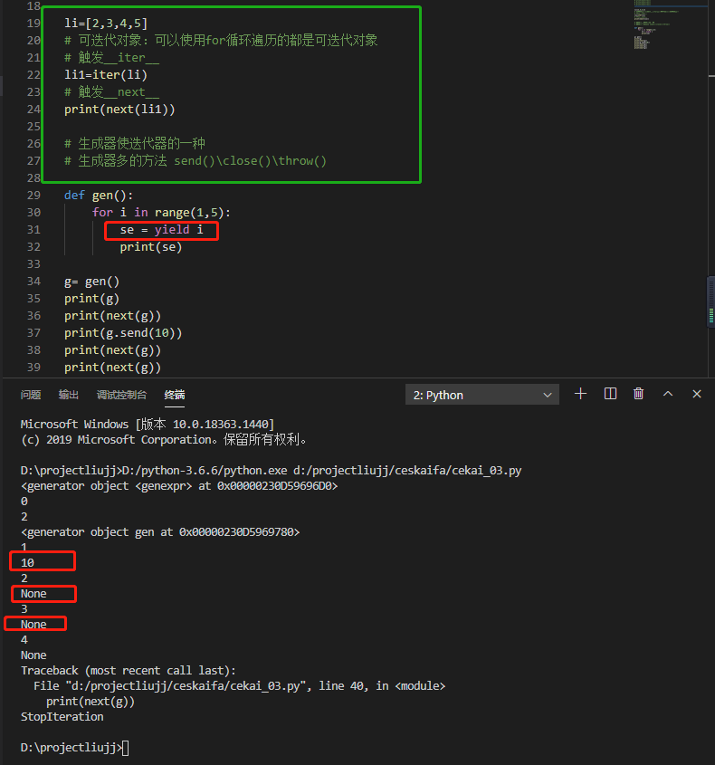Viewport: 715px width, 765px height.
Task: Click 'Microsoft Windows' version line in terminal
Action: tap(148, 424)
